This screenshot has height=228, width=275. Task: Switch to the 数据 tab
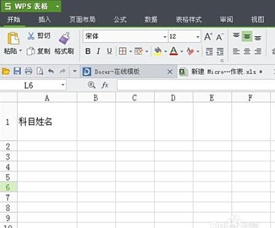151,20
